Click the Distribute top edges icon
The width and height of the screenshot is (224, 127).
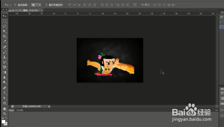[x=102, y=5]
